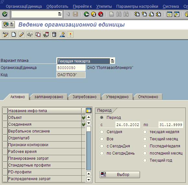Image resolution: width=188 pixels, height=185 pixels.
Task: Click the pencil Change infotype icon
Action: pos(22,35)
